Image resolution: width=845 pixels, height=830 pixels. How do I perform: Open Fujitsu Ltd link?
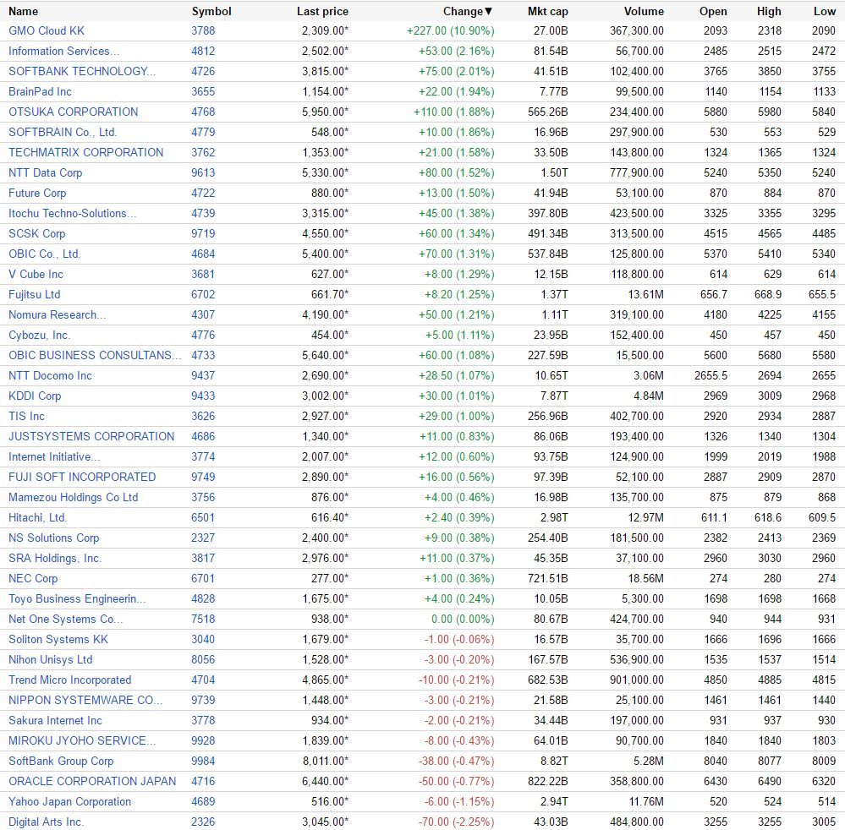pyautogui.click(x=35, y=295)
